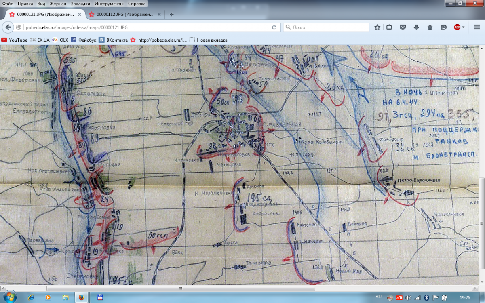Open the Вид menu
Image resolution: width=485 pixels, height=303 pixels.
41,4
